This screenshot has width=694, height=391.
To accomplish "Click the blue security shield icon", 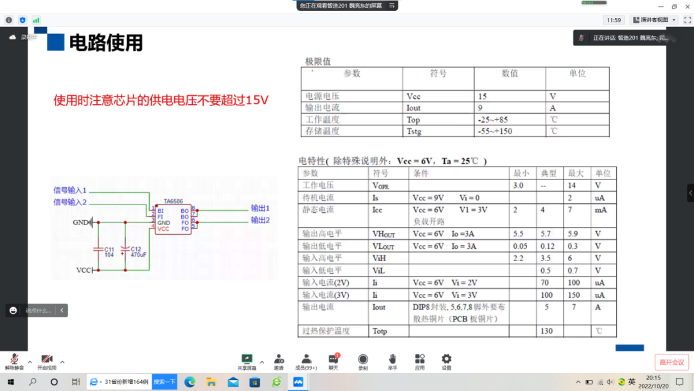I will [22, 20].
